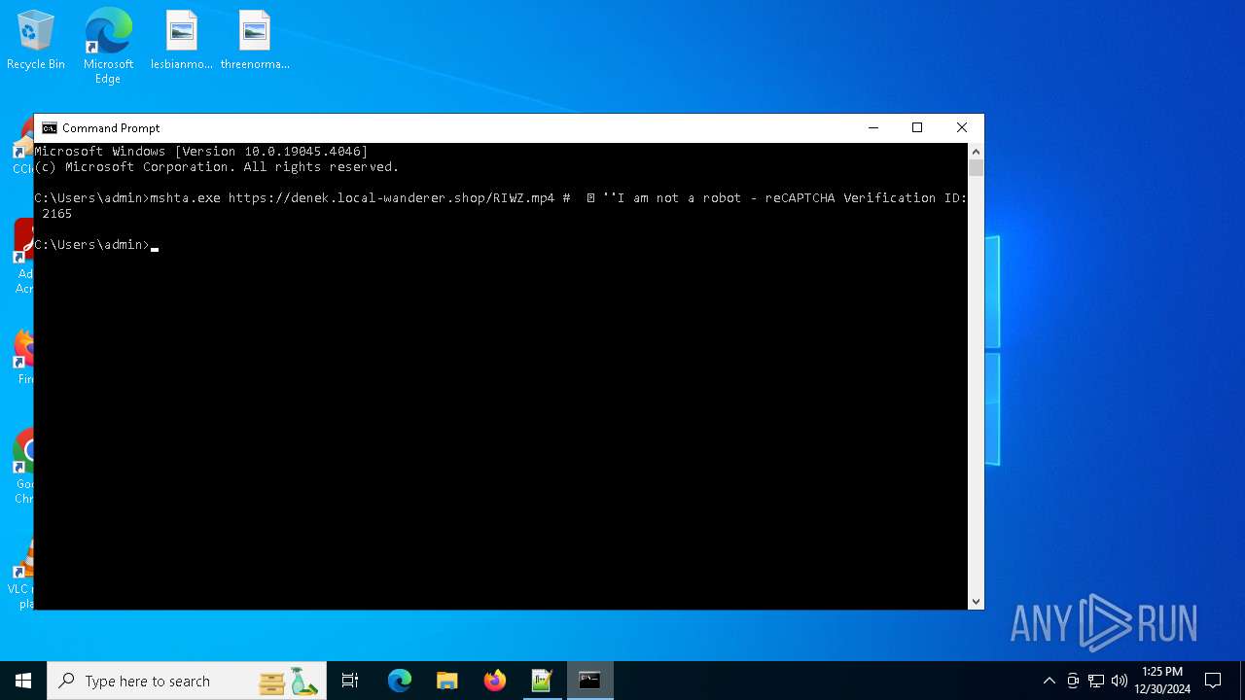Viewport: 1245px width, 700px height.
Task: Open the clock showing 1:25 PM
Action: (1162, 681)
